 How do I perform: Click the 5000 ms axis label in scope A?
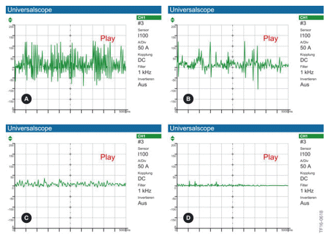[125, 111]
